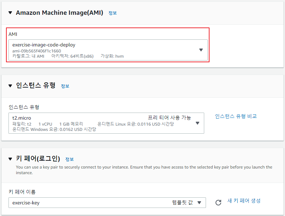285x216 pixels.
Task: Open the 정보 link beside 키 페어 heading
Action: [x=69, y=159]
